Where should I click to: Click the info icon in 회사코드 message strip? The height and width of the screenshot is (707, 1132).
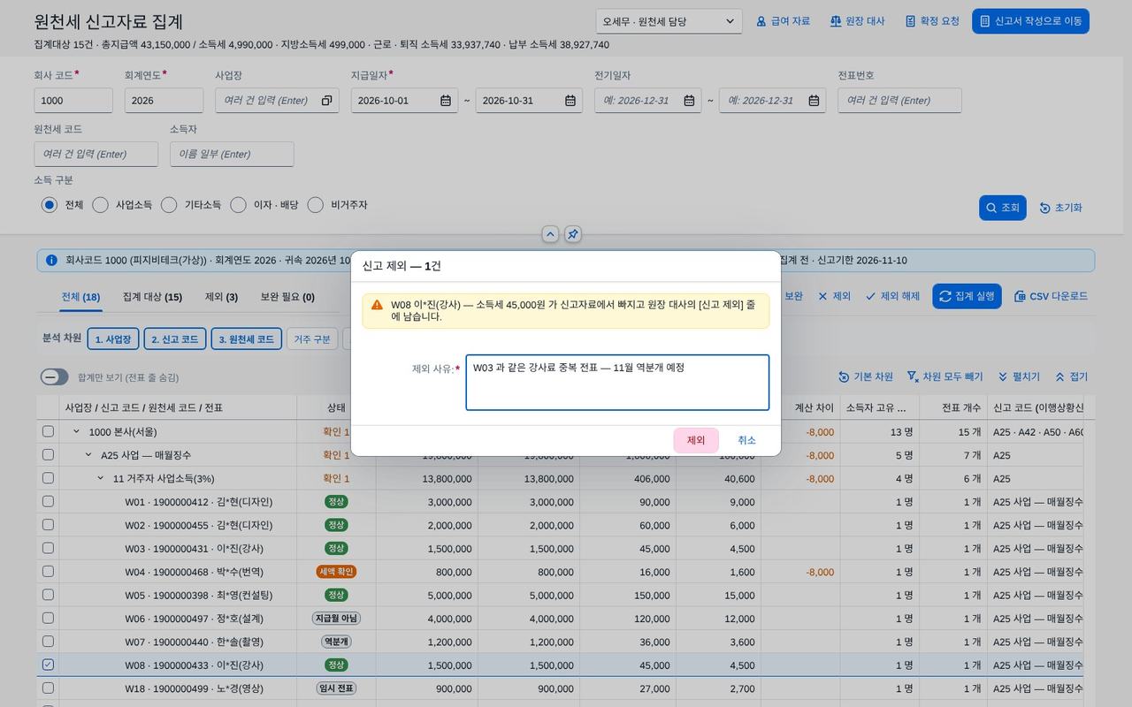point(51,261)
